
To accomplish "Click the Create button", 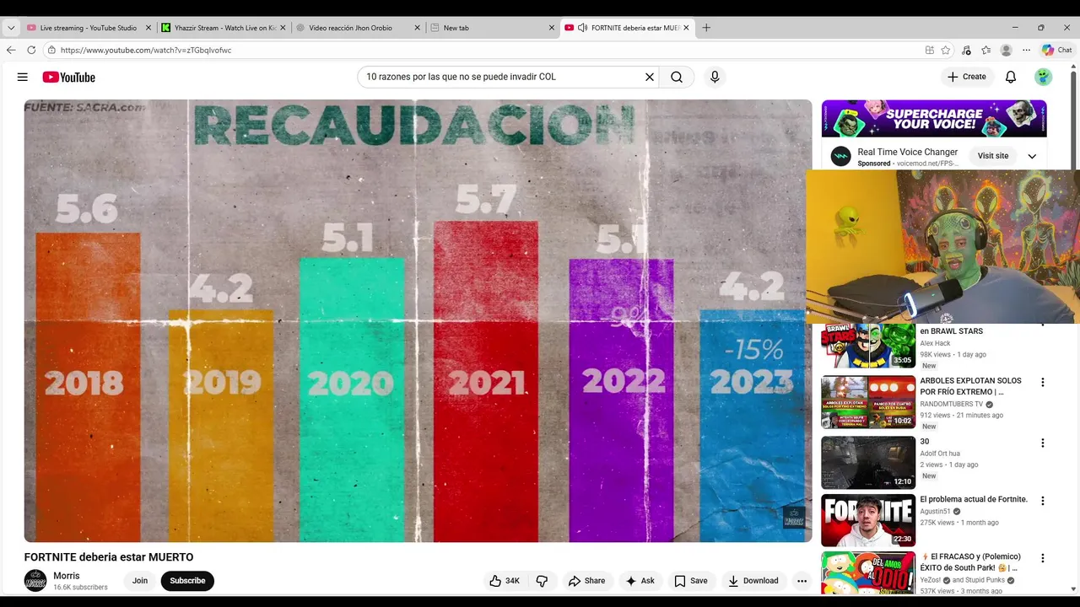I will (x=966, y=77).
